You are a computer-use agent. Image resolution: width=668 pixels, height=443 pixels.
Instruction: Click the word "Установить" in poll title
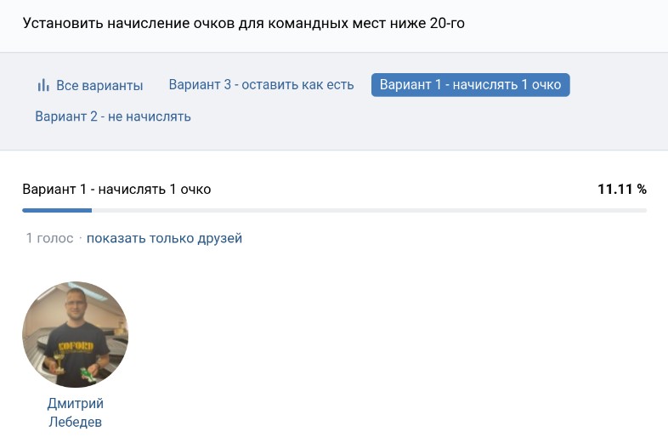[x=62, y=24]
